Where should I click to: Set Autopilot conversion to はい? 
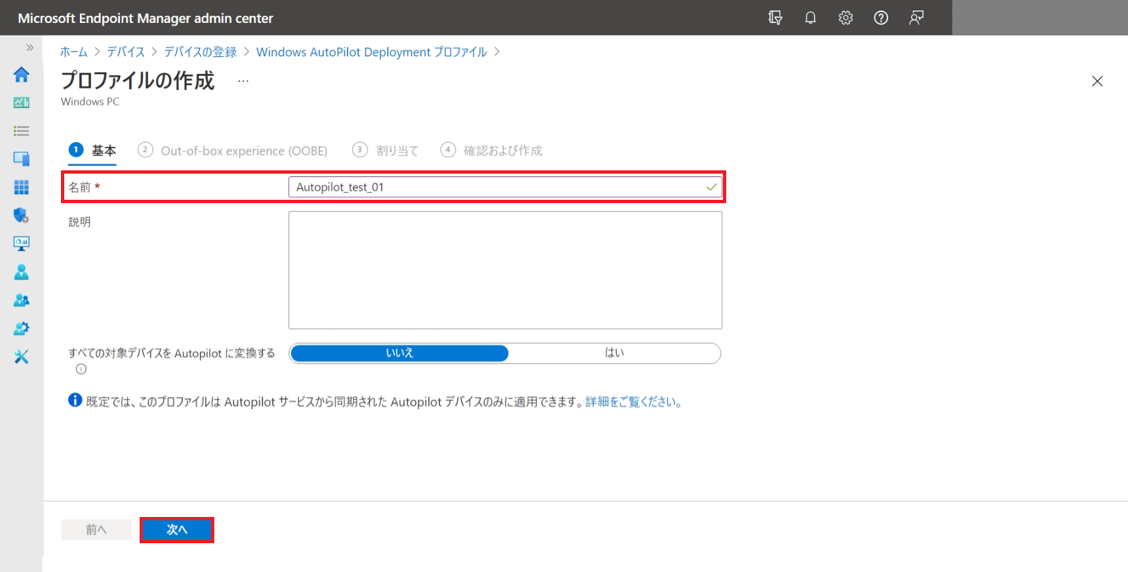pyautogui.click(x=614, y=353)
